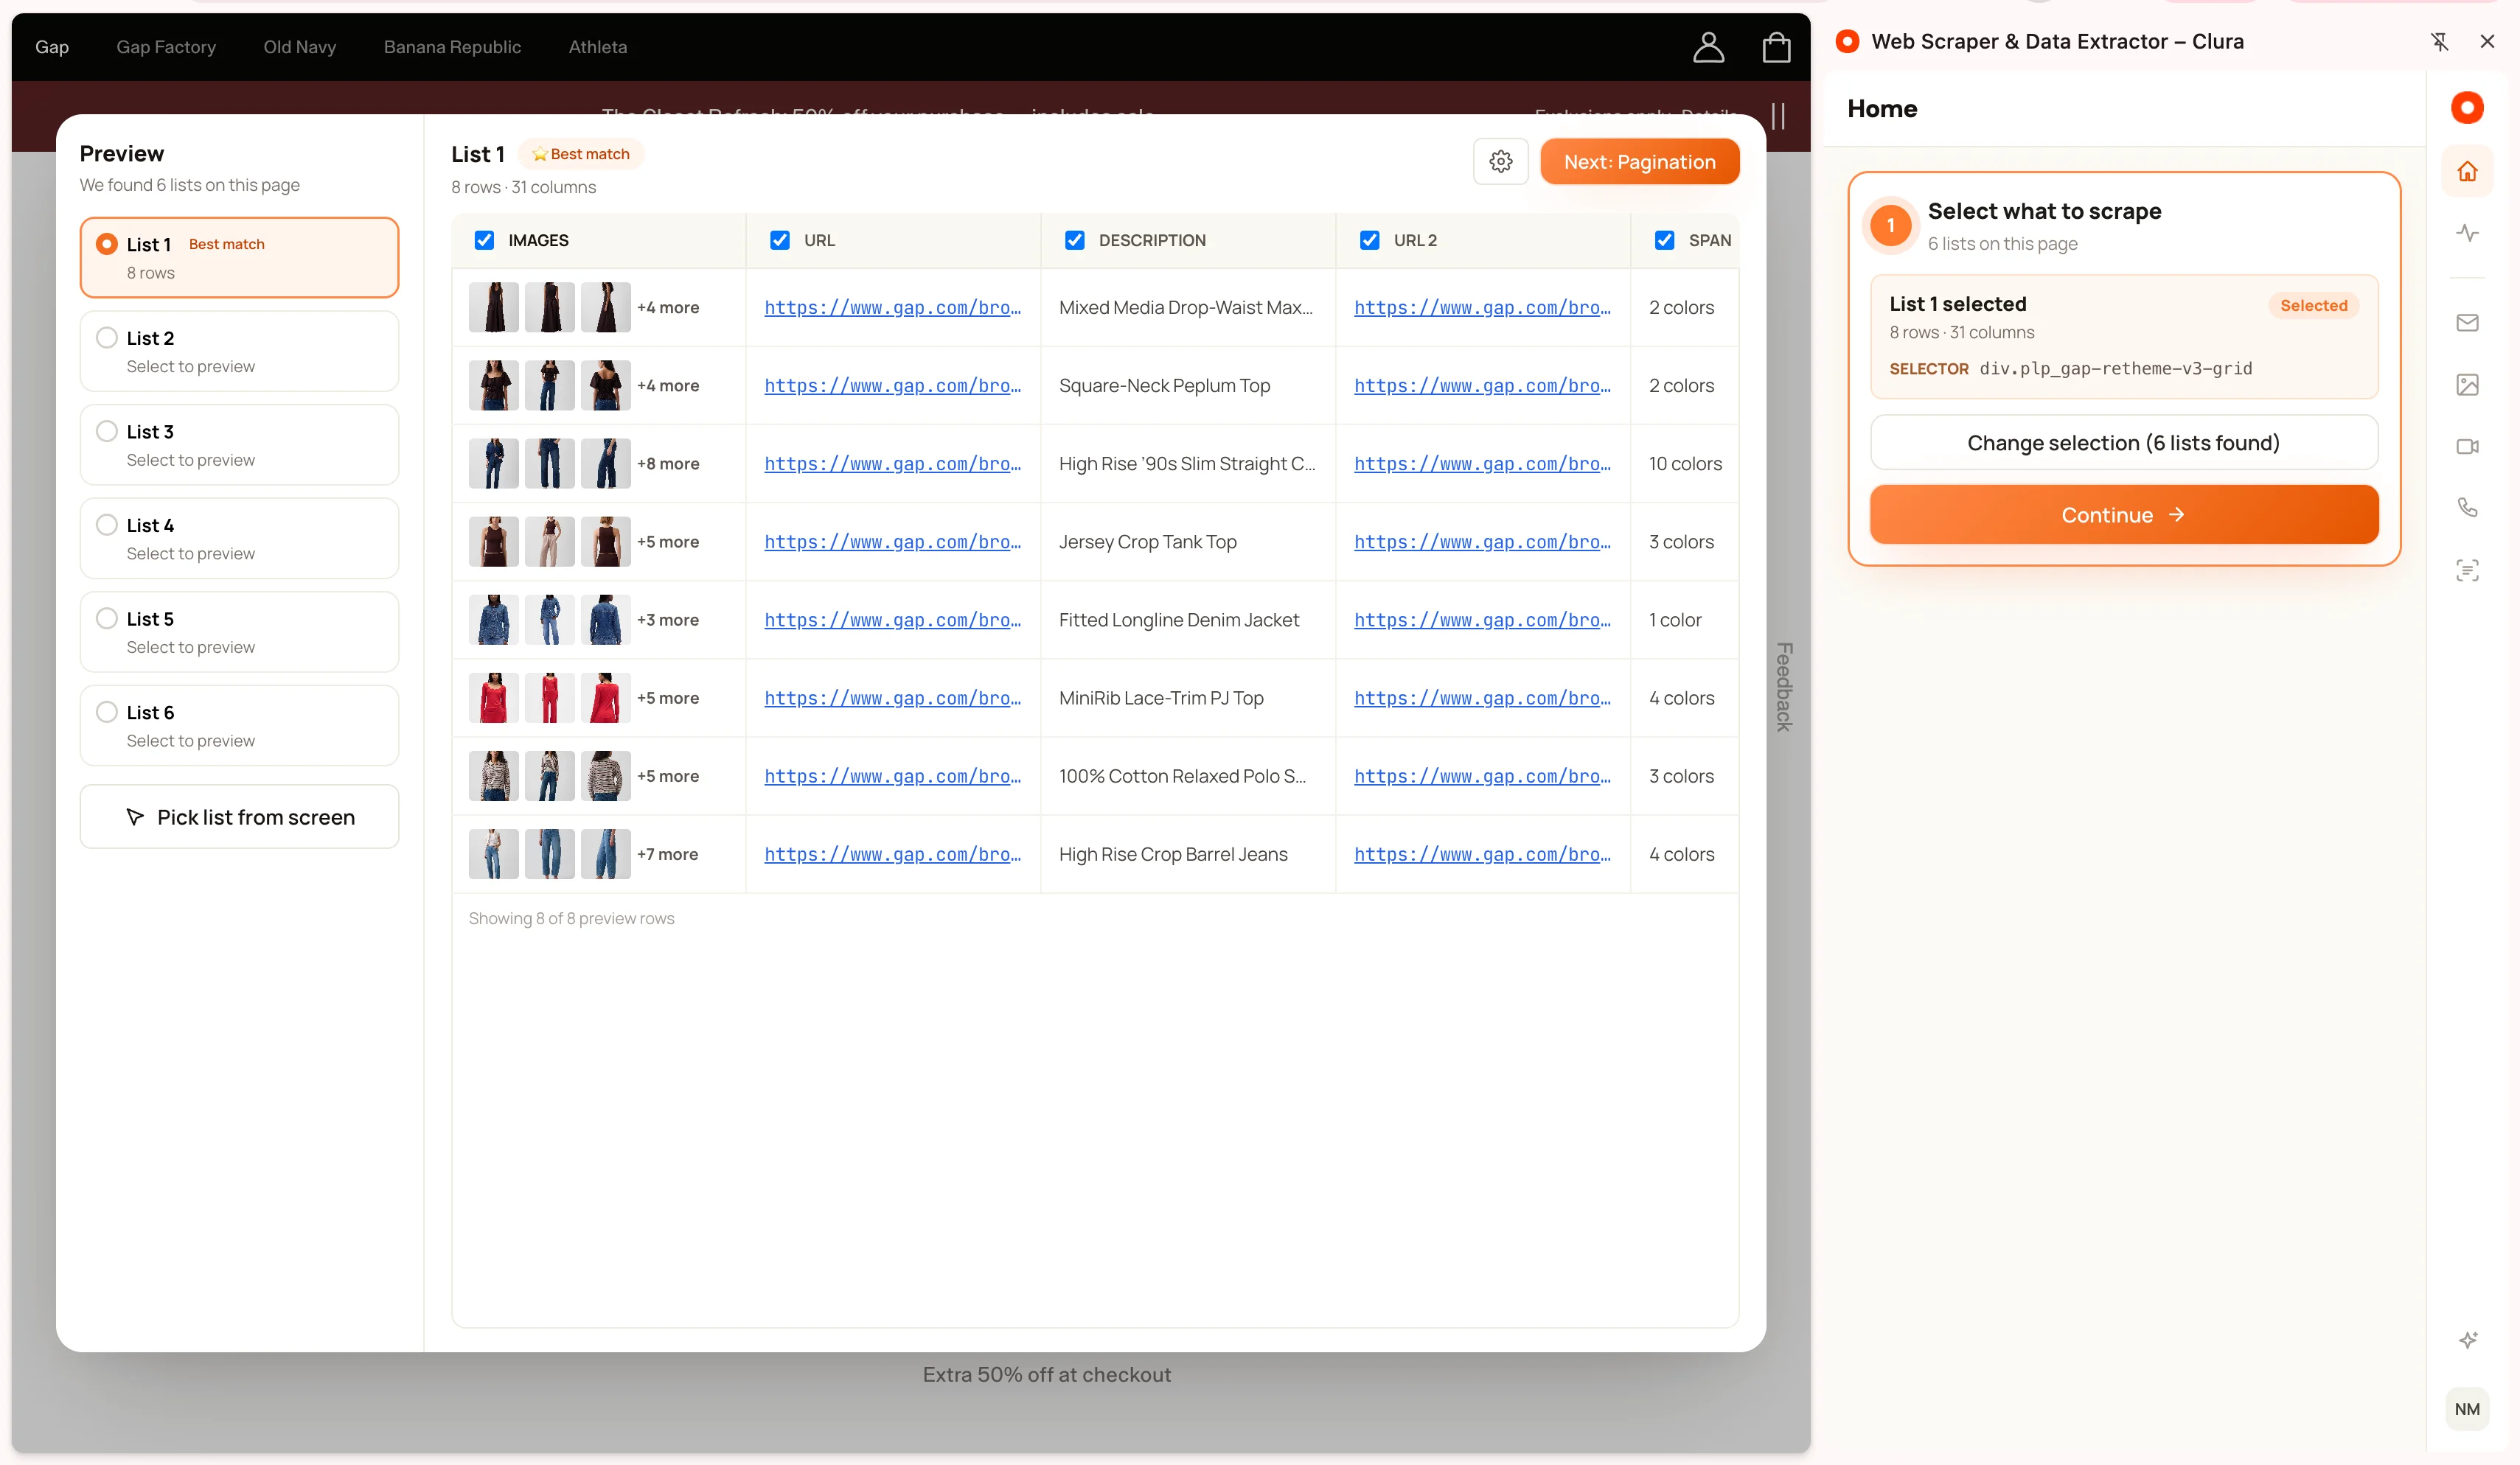Open URL 2 link for Jersey Crop Tank Top
The height and width of the screenshot is (1465, 2520).
tap(1482, 542)
